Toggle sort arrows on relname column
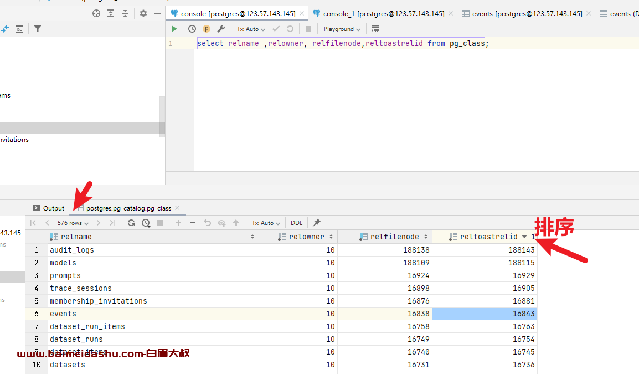The height and width of the screenshot is (374, 639). coord(252,237)
